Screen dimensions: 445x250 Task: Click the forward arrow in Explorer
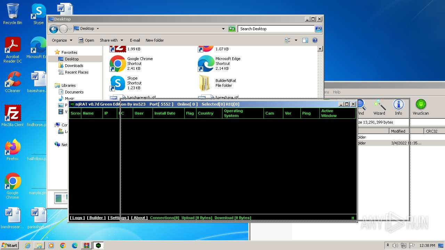click(x=63, y=29)
